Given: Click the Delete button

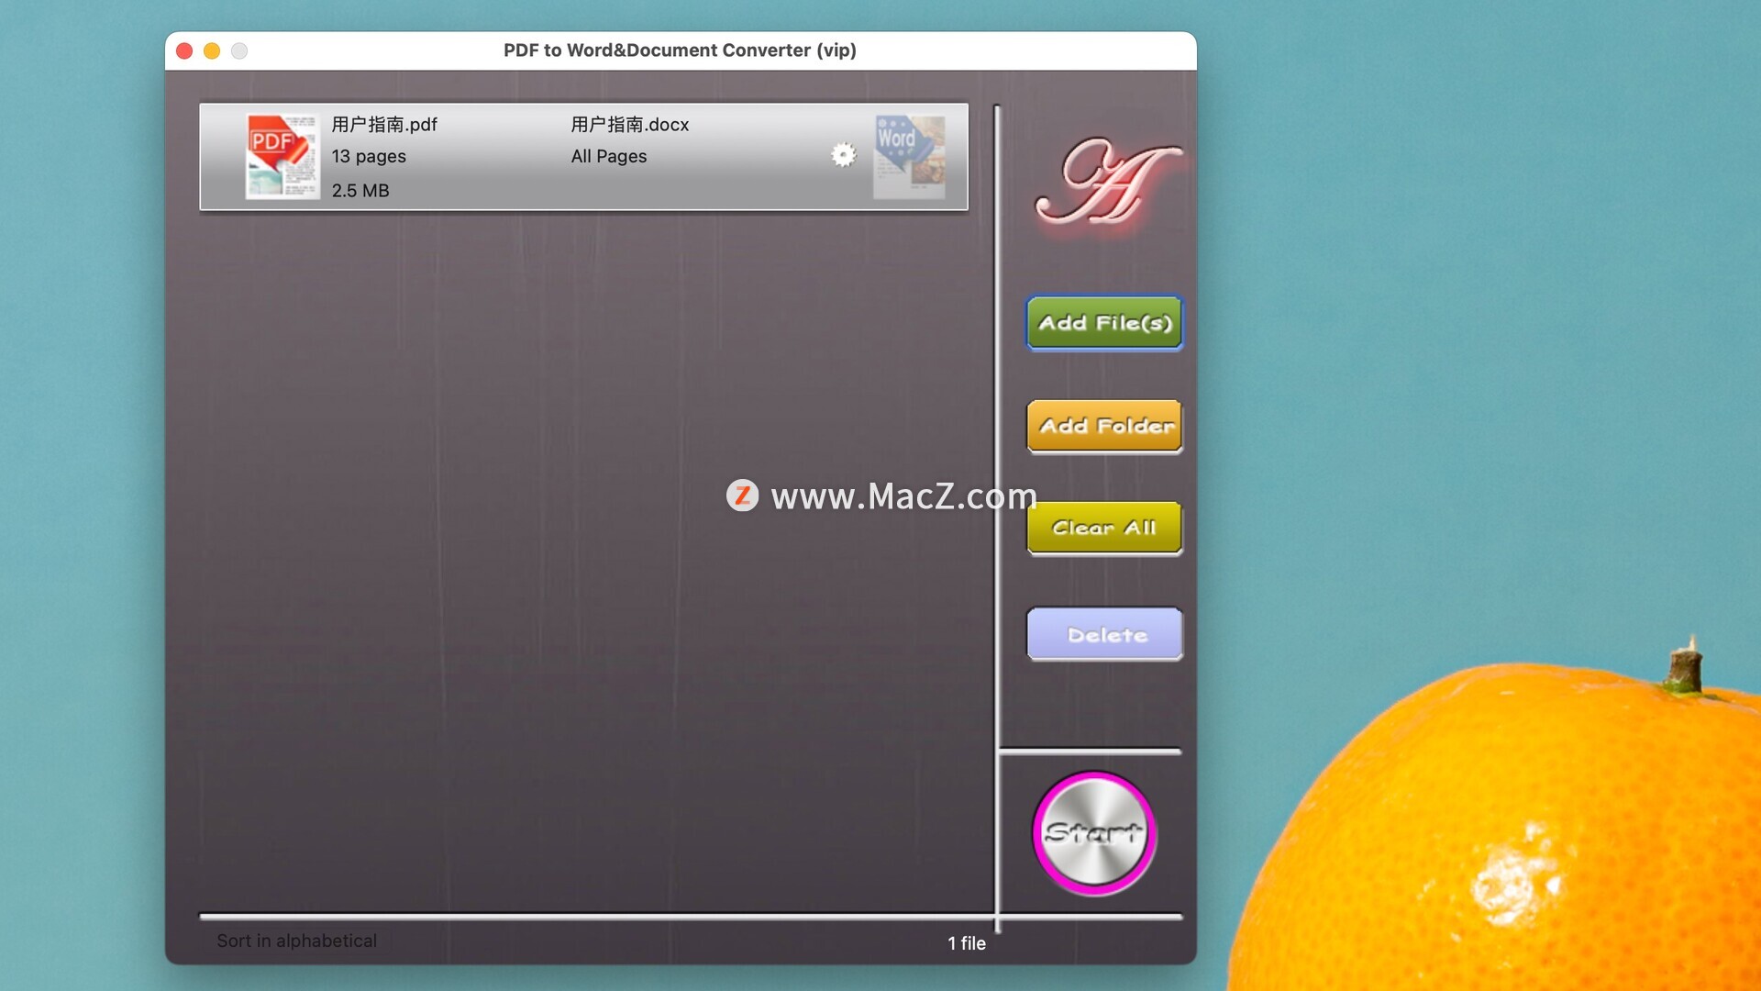Looking at the screenshot, I should click(1104, 634).
